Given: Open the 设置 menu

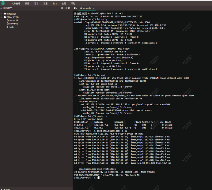Looking at the screenshot, I should (x=45, y=3).
